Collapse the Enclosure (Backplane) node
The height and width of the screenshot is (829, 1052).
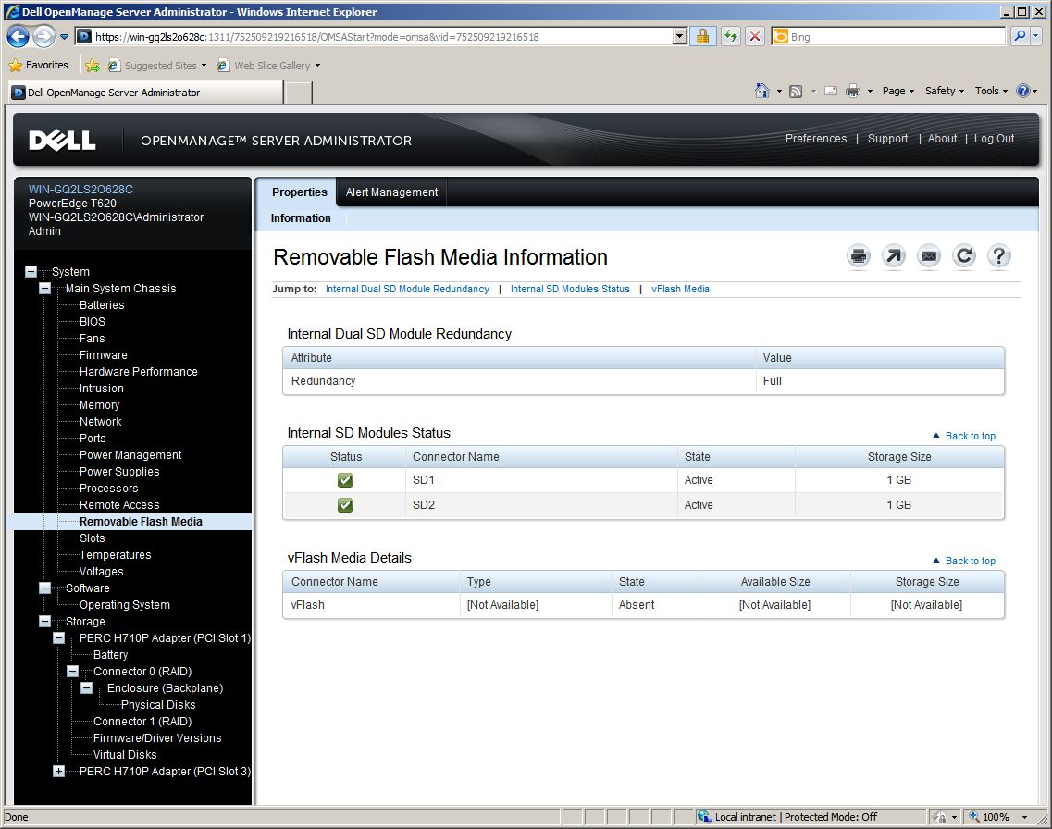click(x=87, y=688)
